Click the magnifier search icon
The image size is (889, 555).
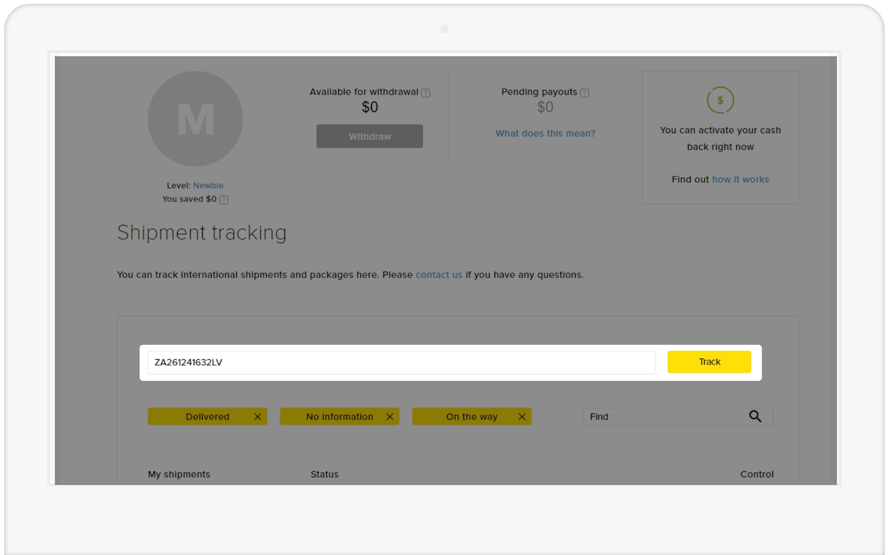(x=755, y=416)
